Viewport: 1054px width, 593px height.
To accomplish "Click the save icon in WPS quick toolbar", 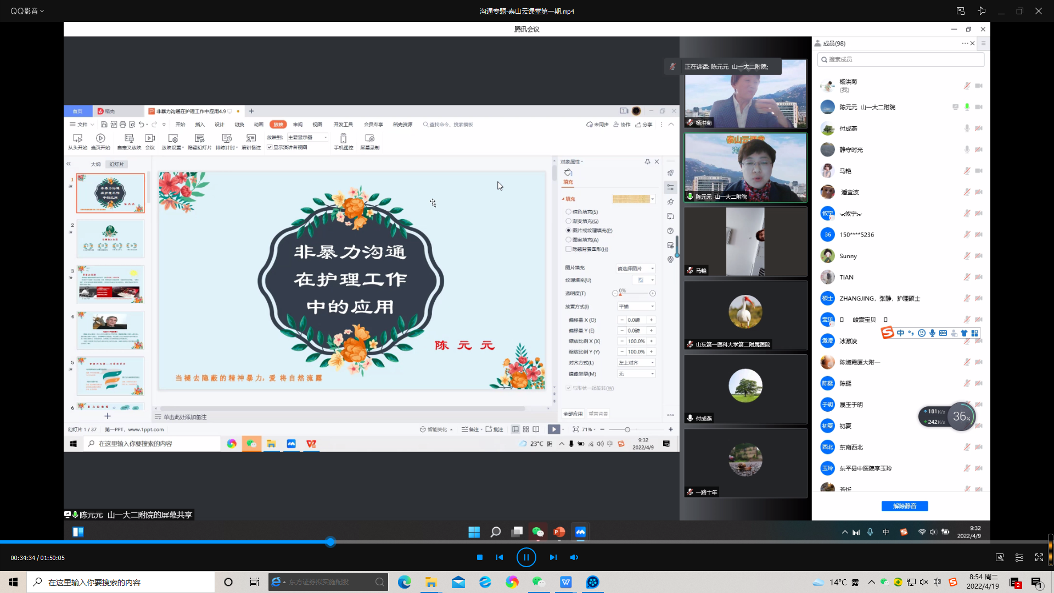I will tap(104, 125).
